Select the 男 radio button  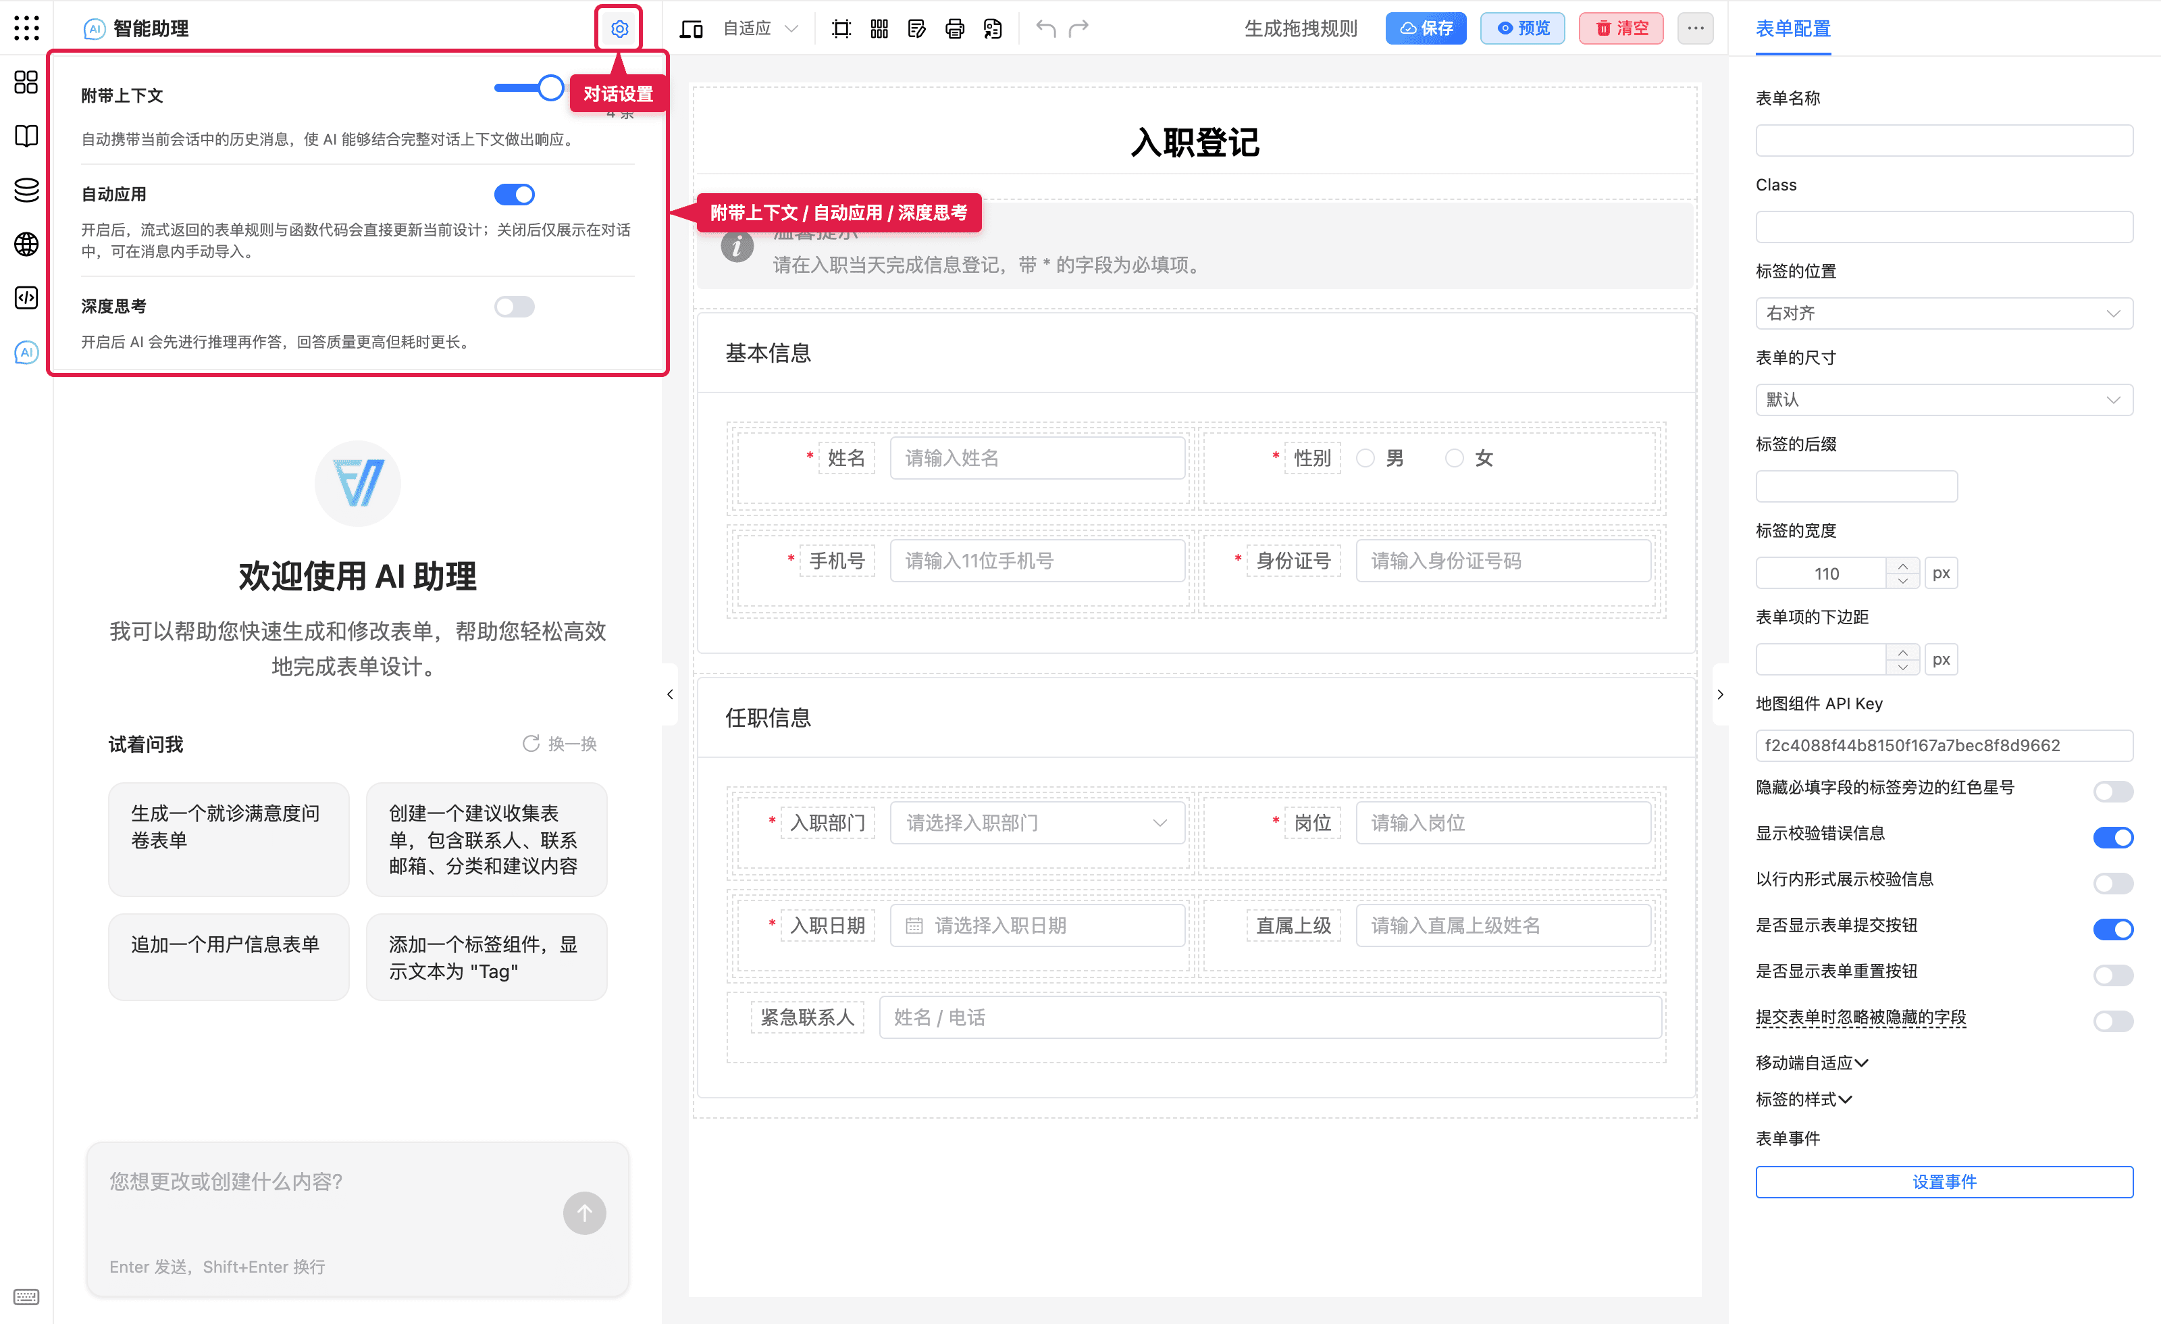[x=1365, y=458]
